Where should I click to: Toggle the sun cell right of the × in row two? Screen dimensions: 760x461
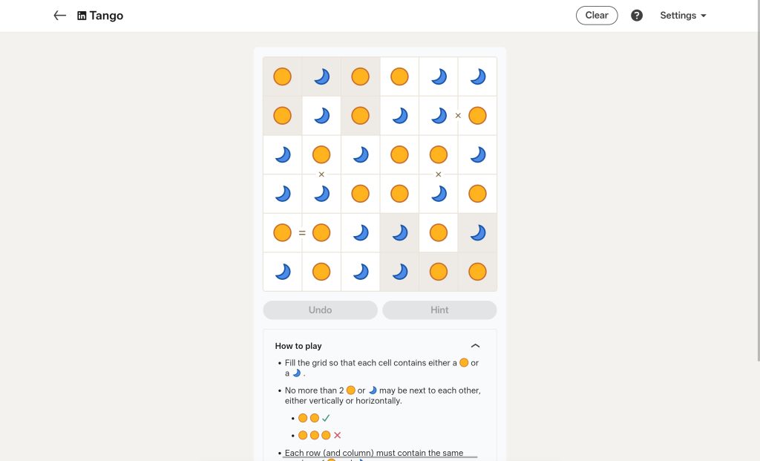477,115
